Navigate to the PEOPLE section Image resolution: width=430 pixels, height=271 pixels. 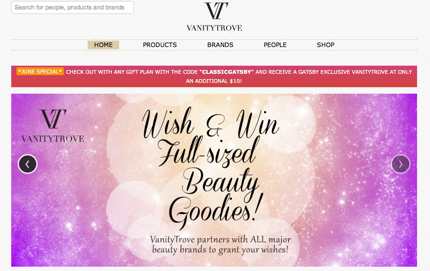(x=275, y=45)
